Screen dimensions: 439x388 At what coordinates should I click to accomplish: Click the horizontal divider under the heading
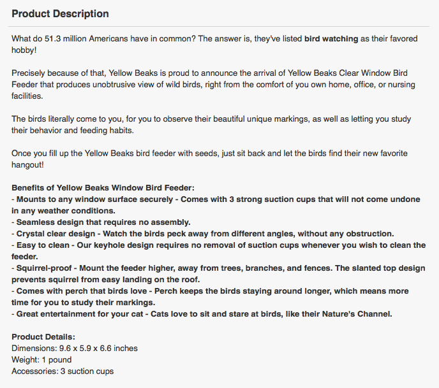[x=219, y=26]
